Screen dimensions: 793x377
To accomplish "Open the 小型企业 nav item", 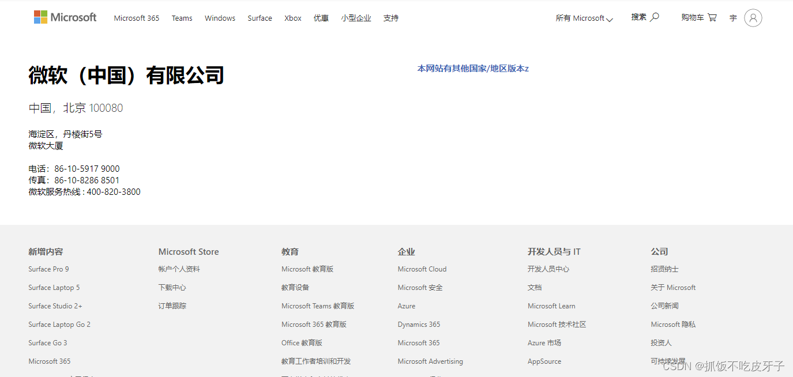I will pyautogui.click(x=356, y=18).
